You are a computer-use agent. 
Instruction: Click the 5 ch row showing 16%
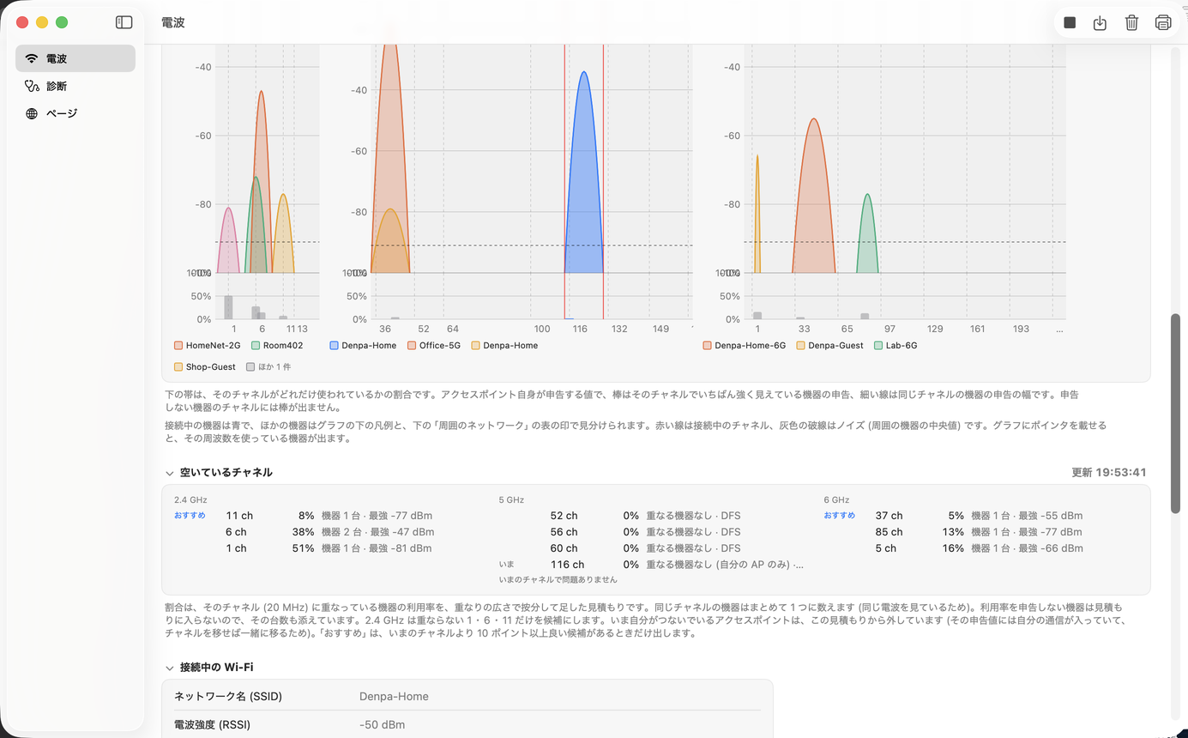click(x=980, y=548)
